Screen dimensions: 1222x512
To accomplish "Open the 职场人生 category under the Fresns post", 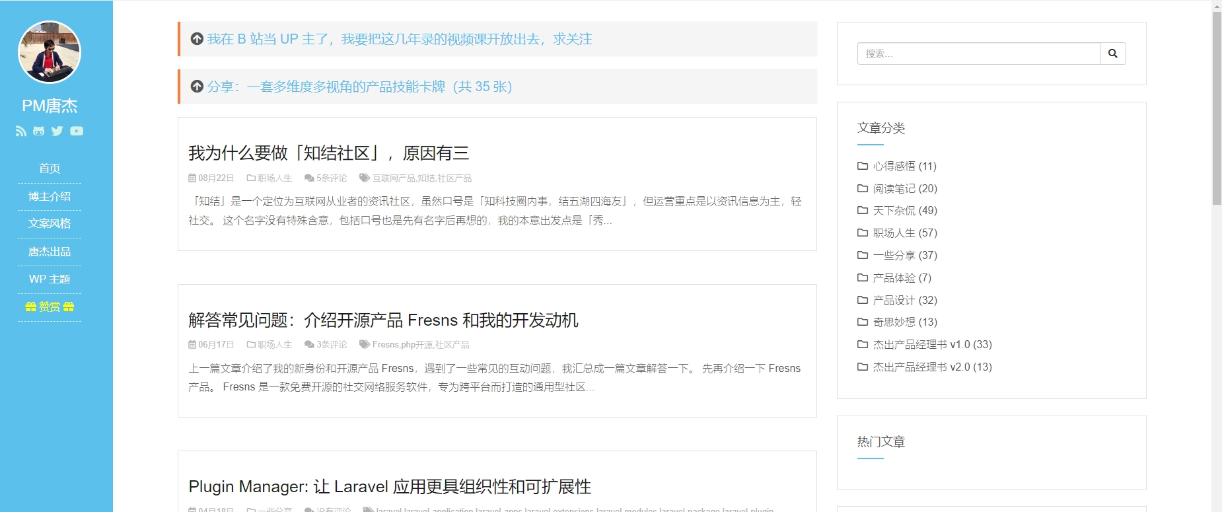I will coord(275,344).
